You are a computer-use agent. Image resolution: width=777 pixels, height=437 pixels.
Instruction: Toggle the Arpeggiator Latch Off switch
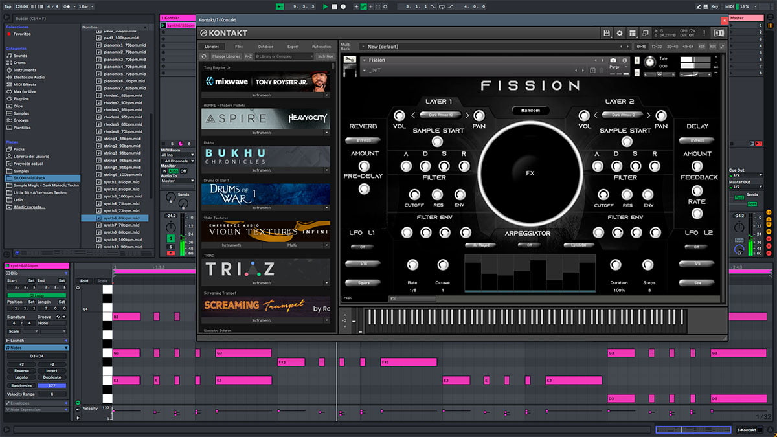pyautogui.click(x=579, y=245)
